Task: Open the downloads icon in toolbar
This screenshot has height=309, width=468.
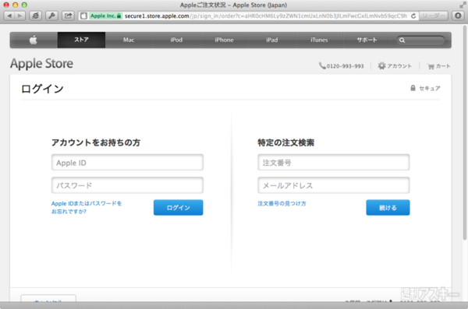Action: (x=458, y=16)
